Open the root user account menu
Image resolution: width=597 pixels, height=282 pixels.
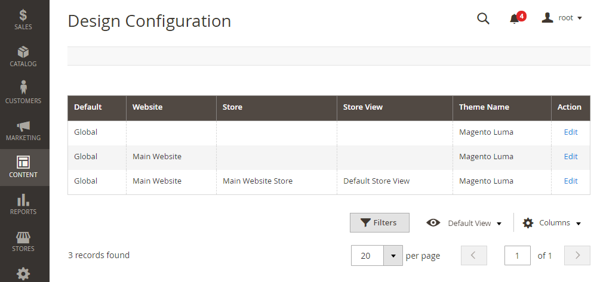[562, 18]
